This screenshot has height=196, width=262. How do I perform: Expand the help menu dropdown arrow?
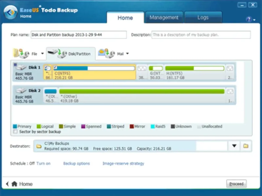[254, 20]
